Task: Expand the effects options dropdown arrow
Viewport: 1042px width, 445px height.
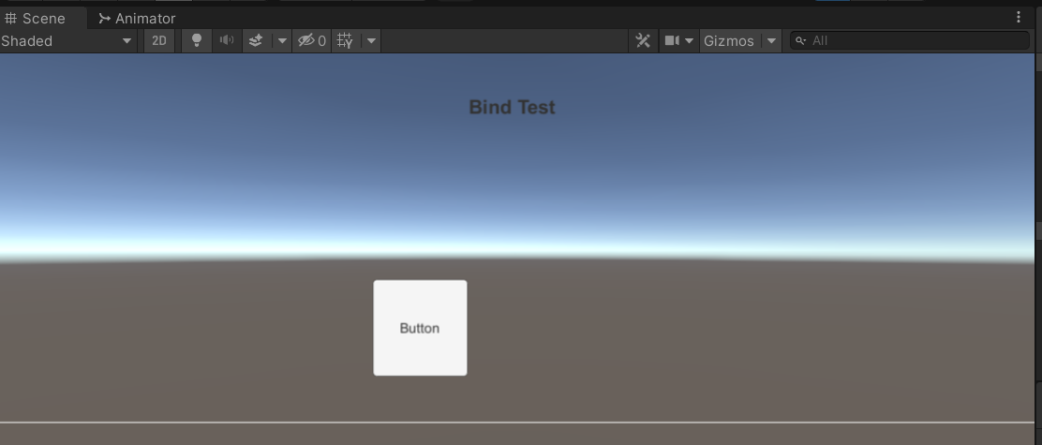Action: coord(282,40)
